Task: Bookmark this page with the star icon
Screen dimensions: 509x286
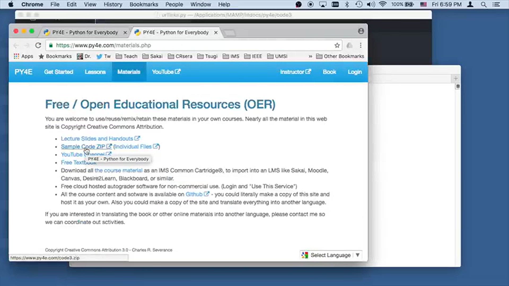Action: coord(337,45)
